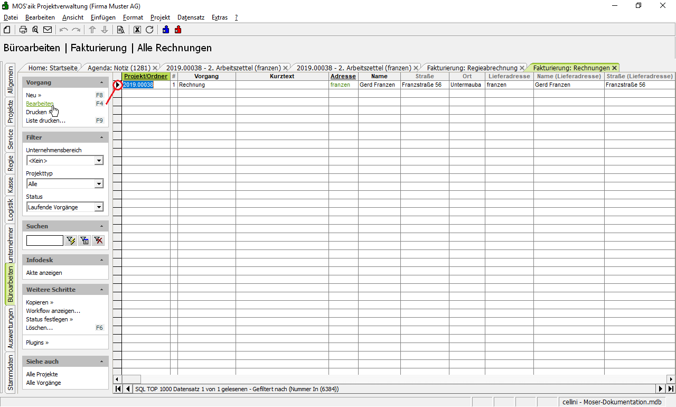Viewport: 676px width, 407px height.
Task: Open the Projekttyp dropdown
Action: 99,184
